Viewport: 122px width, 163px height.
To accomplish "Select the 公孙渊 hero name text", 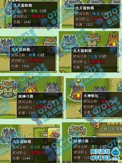I will pos(41,102).
